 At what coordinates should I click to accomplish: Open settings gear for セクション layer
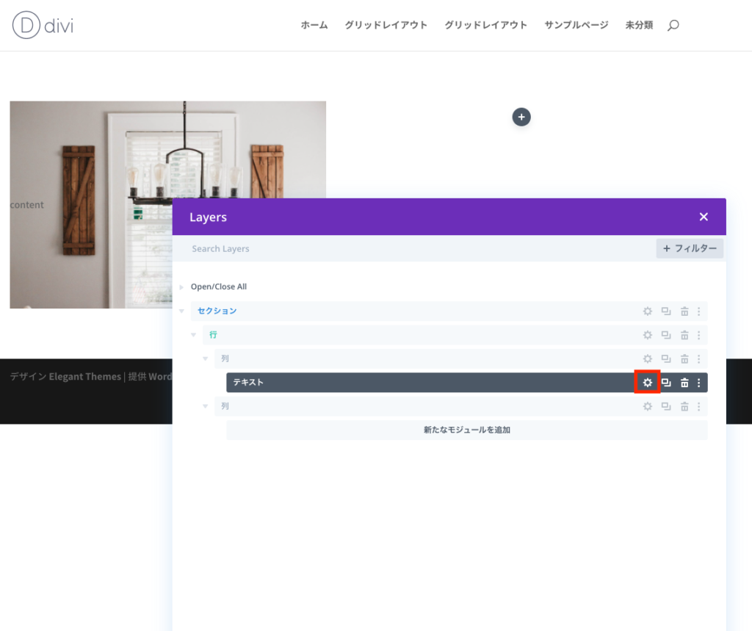click(647, 311)
